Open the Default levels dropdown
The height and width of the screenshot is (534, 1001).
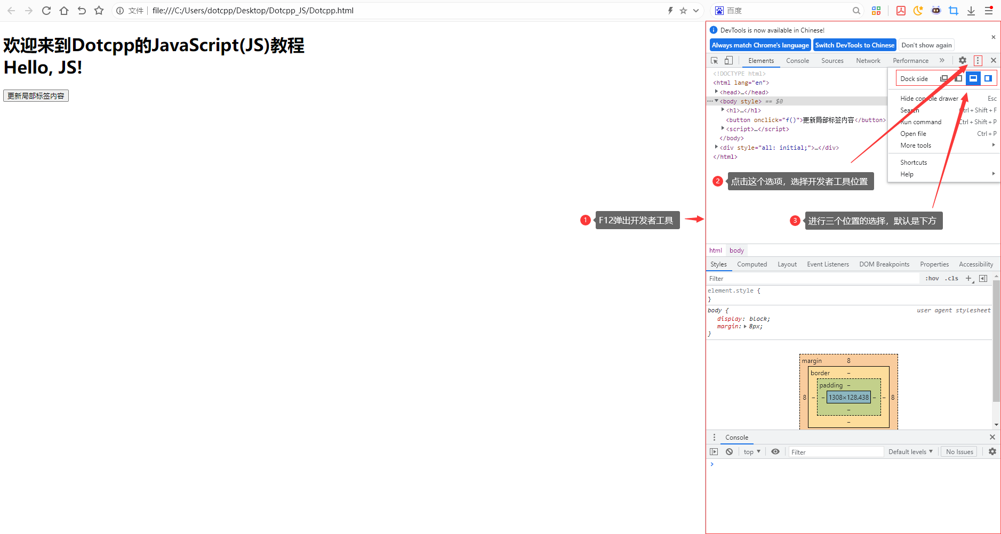[910, 452]
